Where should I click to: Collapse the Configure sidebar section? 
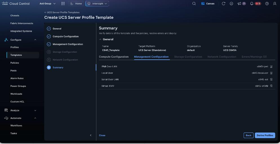click(35, 40)
